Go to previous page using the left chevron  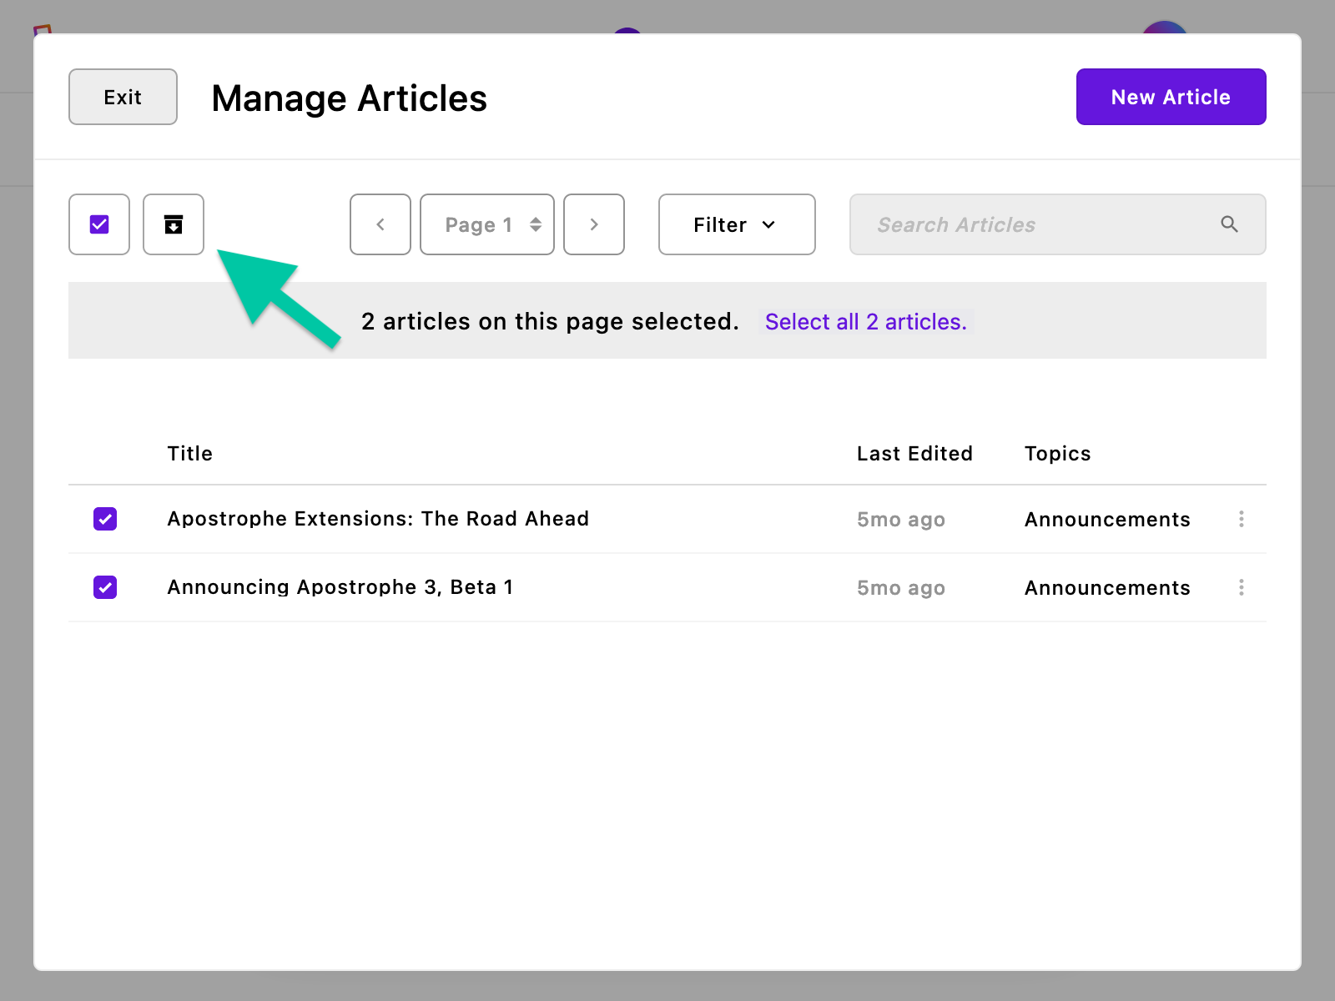tap(380, 224)
